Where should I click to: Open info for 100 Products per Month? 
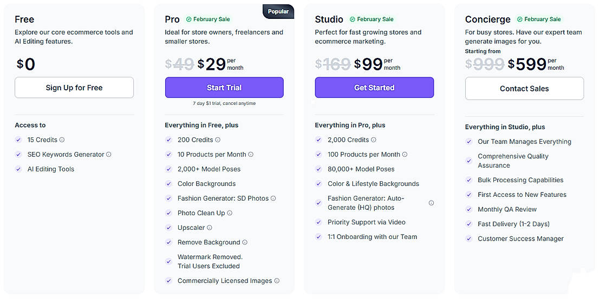click(x=405, y=155)
